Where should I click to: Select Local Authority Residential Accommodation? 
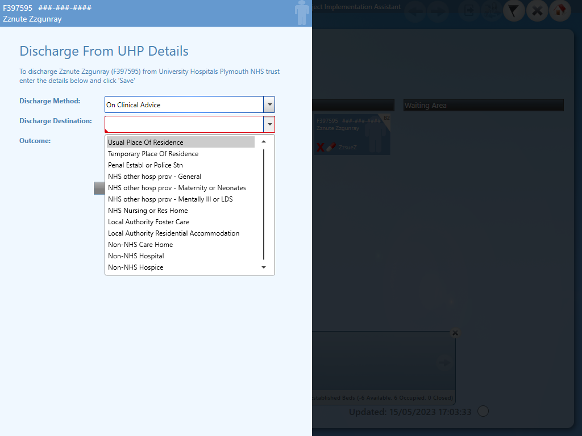click(181, 233)
